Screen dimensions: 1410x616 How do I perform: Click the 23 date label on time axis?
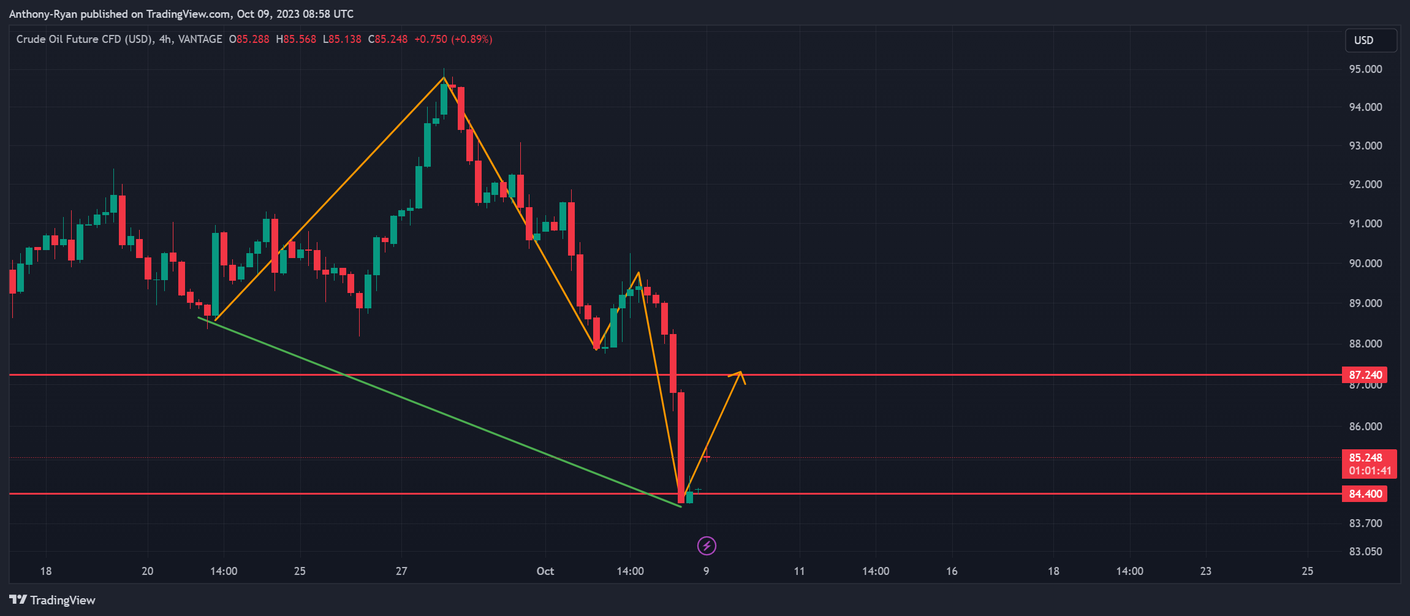(x=1205, y=571)
